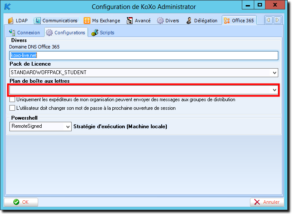Cancel with the Annuler button
The width and height of the screenshot is (292, 214).
[267, 202]
